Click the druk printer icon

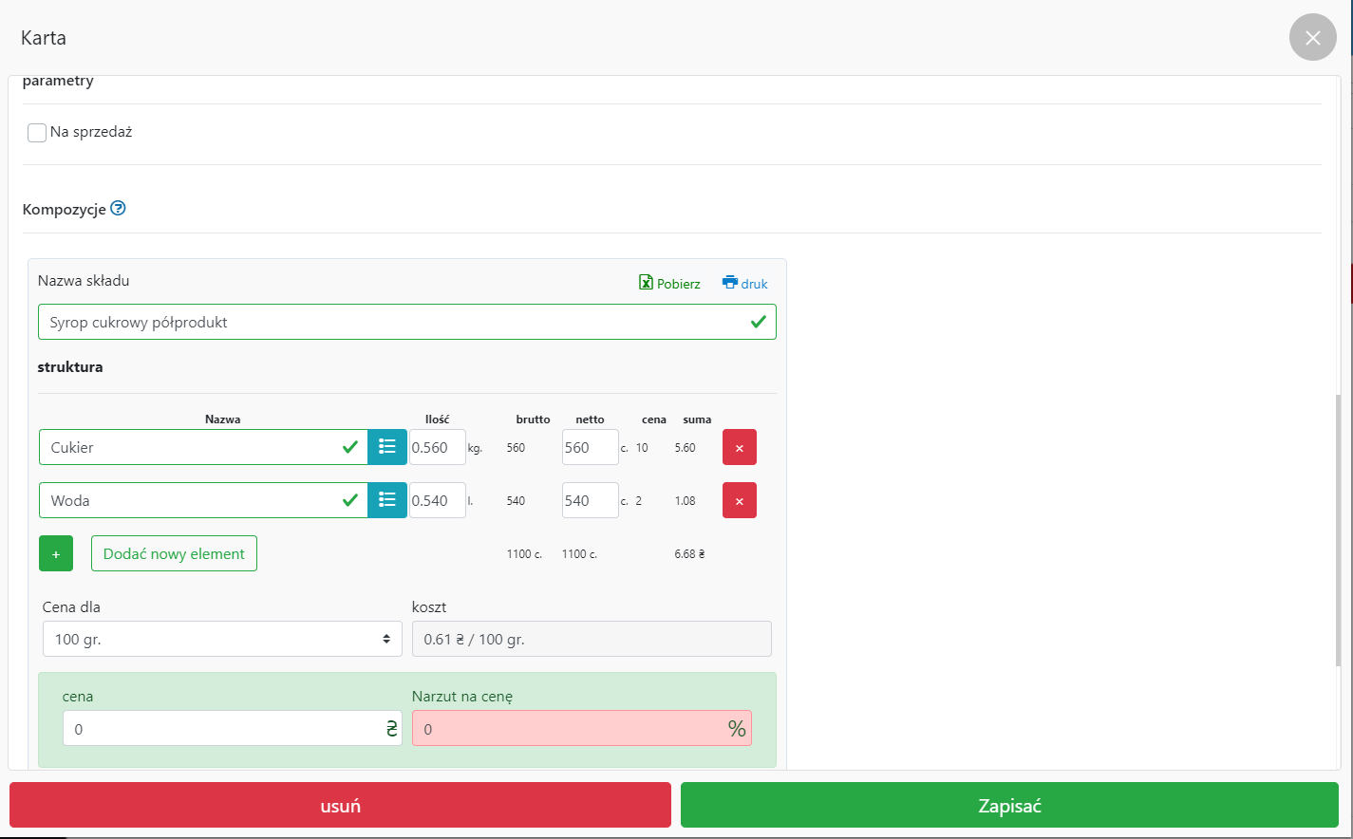729,282
